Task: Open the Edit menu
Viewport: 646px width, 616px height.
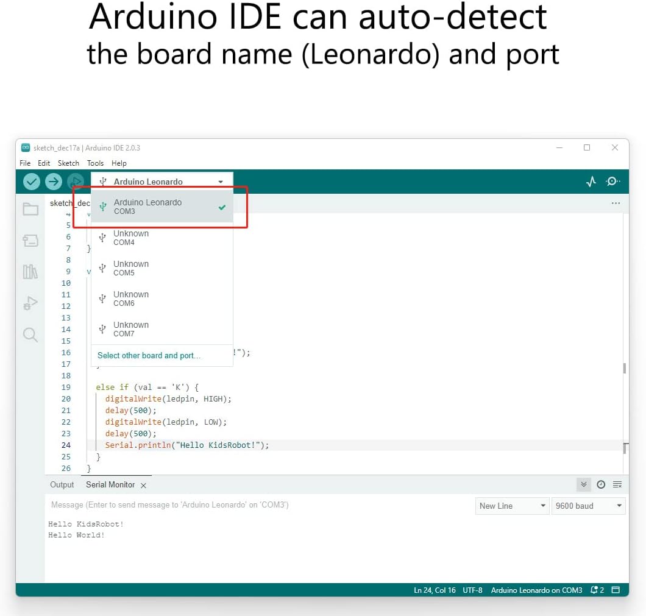Action: [x=44, y=163]
